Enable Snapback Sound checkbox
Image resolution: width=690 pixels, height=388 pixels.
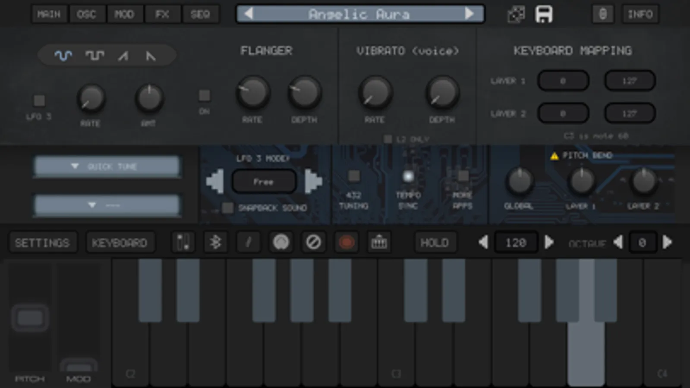pyautogui.click(x=227, y=208)
